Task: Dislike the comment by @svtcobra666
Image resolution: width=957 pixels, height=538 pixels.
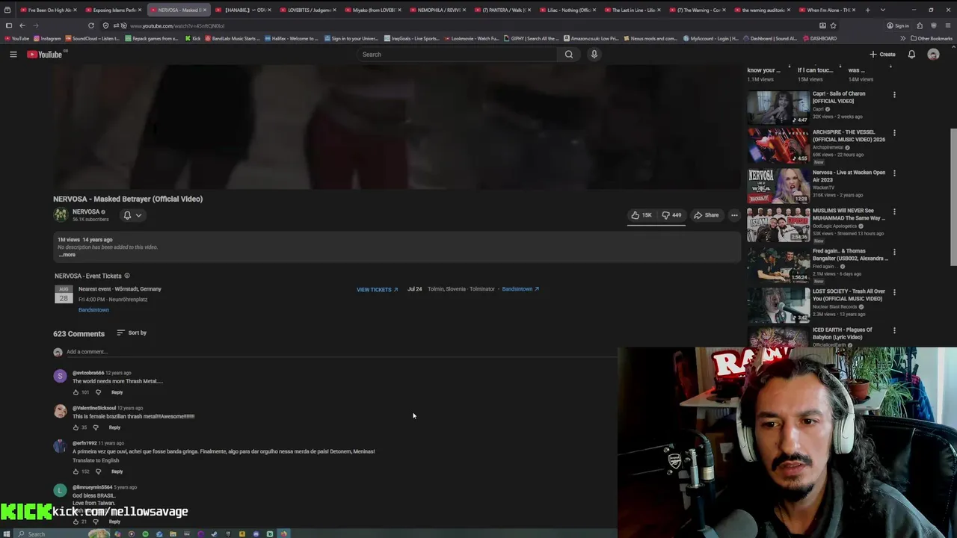Action: click(98, 392)
